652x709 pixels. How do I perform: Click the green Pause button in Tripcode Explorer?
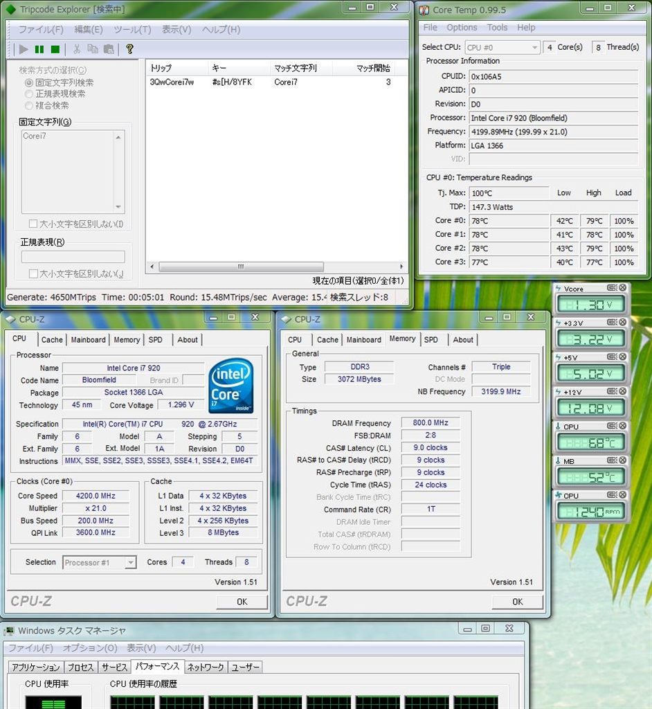click(39, 49)
